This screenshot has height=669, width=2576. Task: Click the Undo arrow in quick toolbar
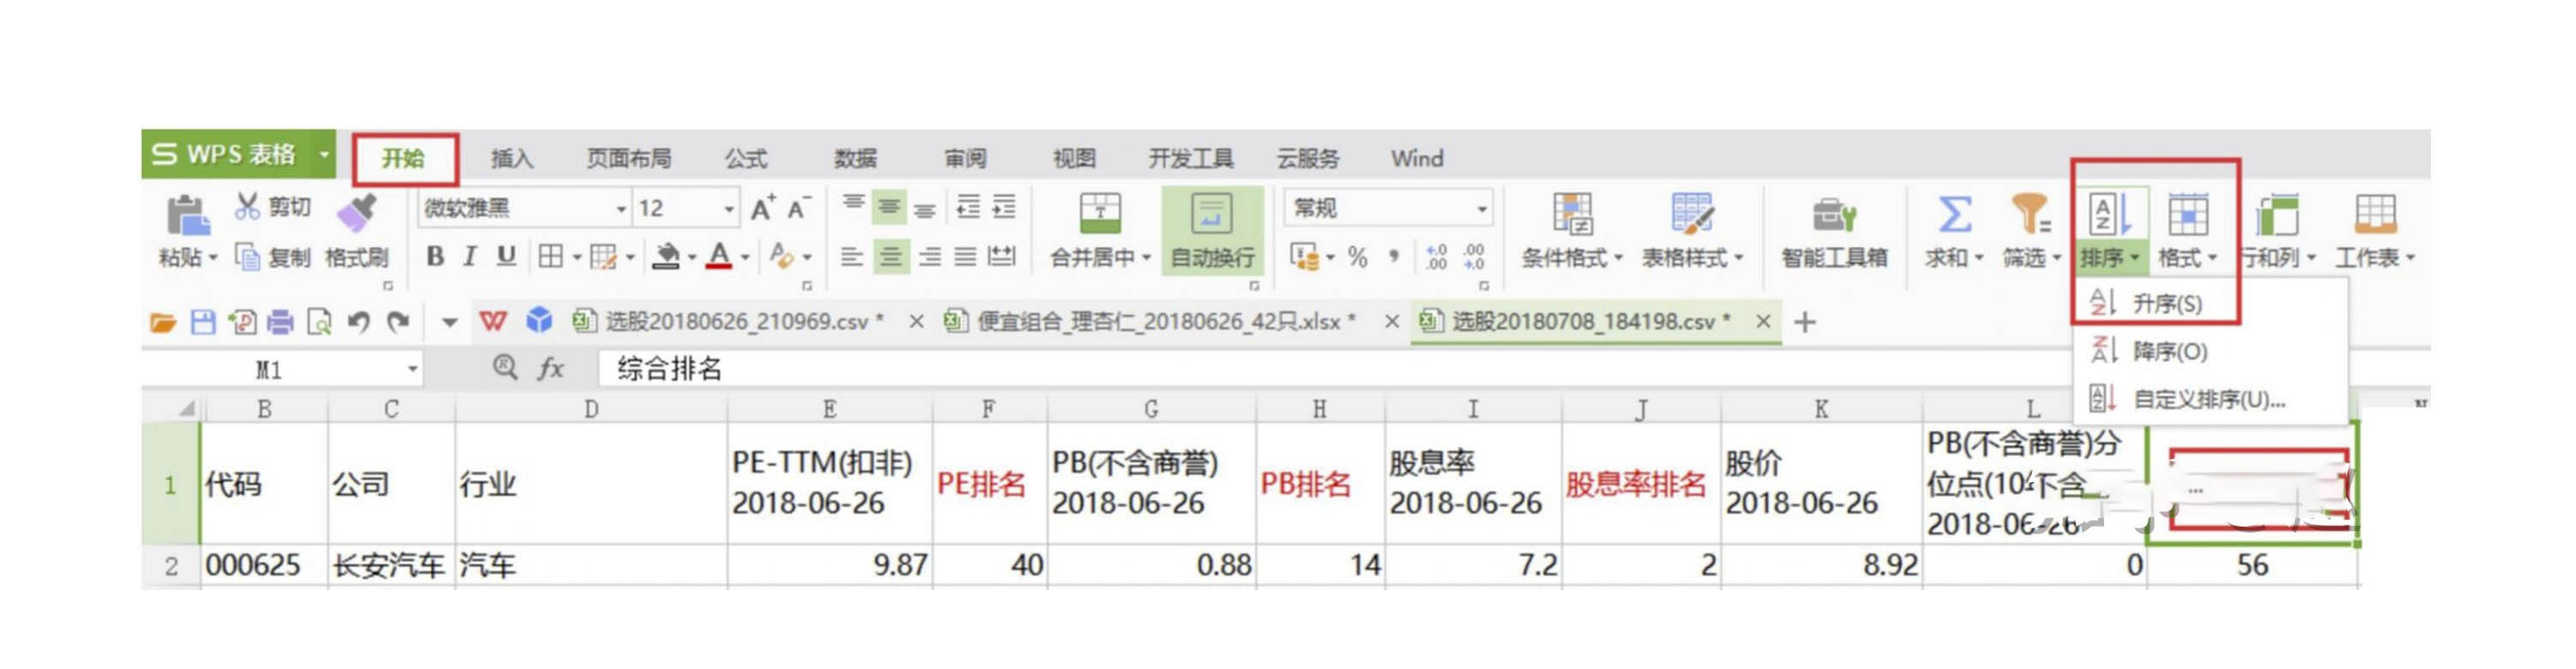point(359,322)
